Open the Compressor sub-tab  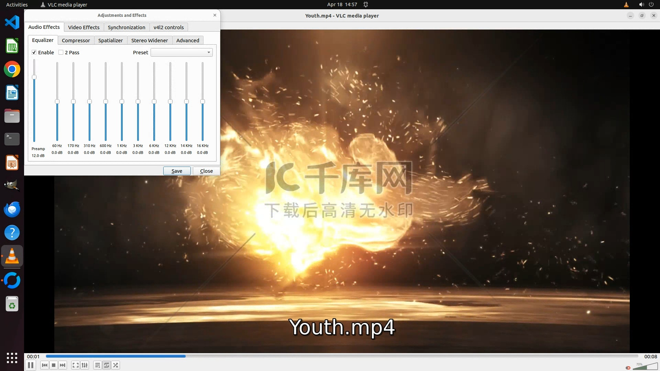point(76,40)
